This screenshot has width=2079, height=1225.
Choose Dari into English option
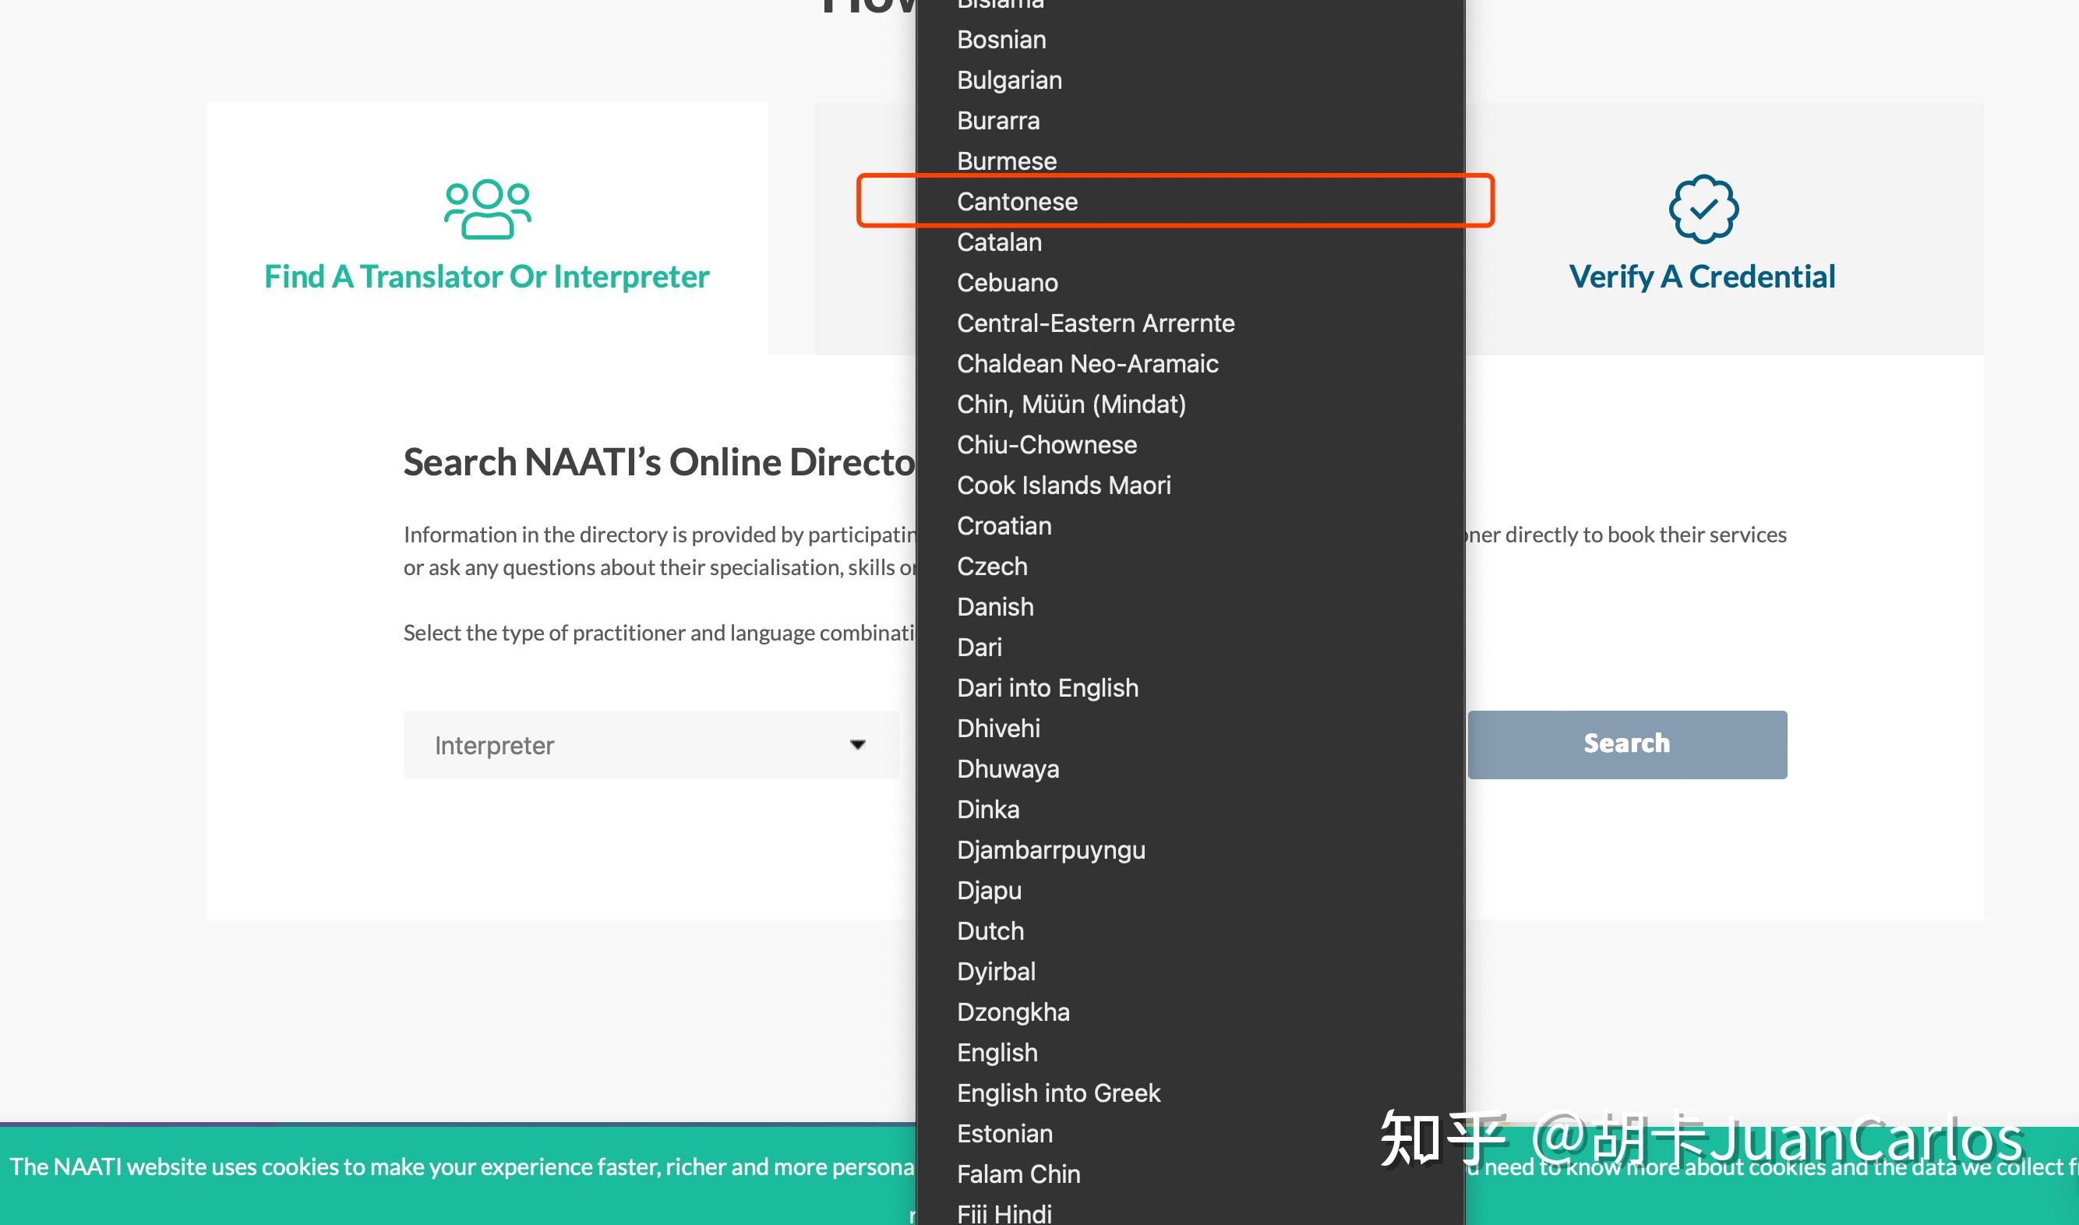1047,687
